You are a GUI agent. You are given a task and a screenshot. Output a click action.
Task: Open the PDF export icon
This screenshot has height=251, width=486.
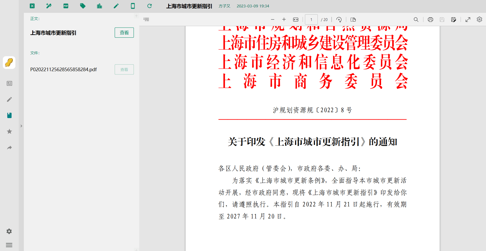pos(66,6)
